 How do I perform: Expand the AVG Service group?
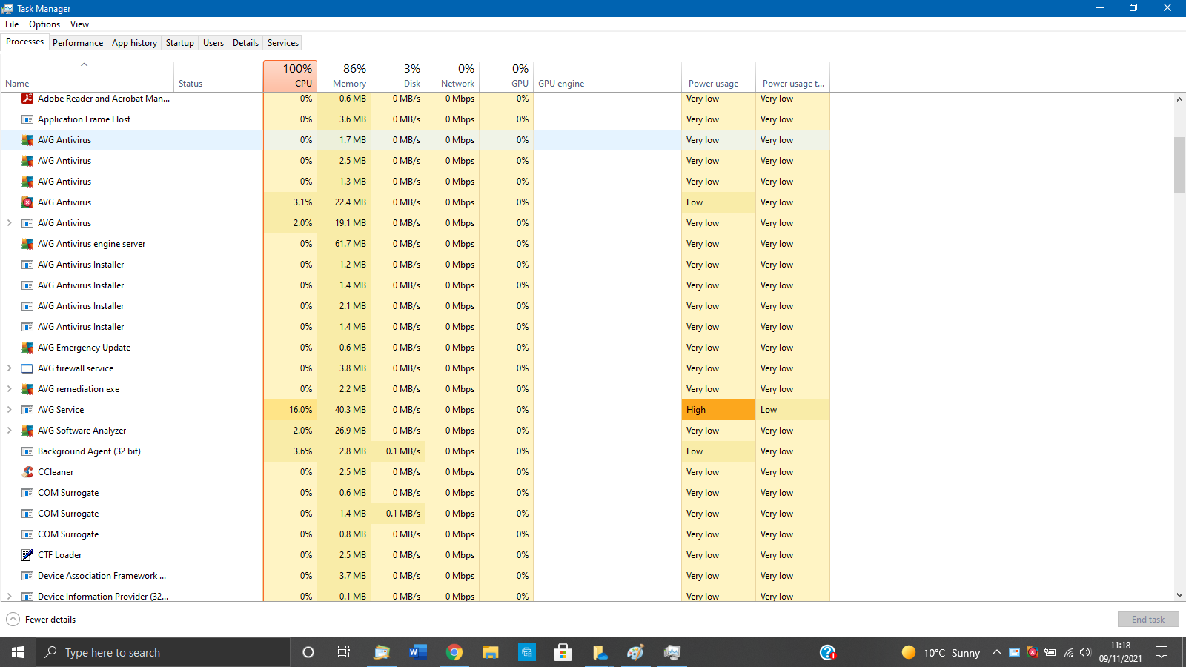point(9,410)
